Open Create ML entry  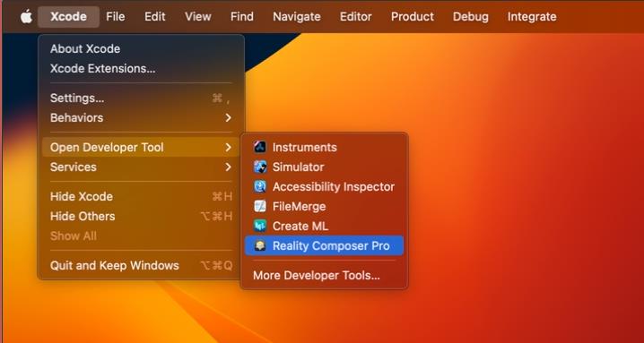pyautogui.click(x=324, y=226)
